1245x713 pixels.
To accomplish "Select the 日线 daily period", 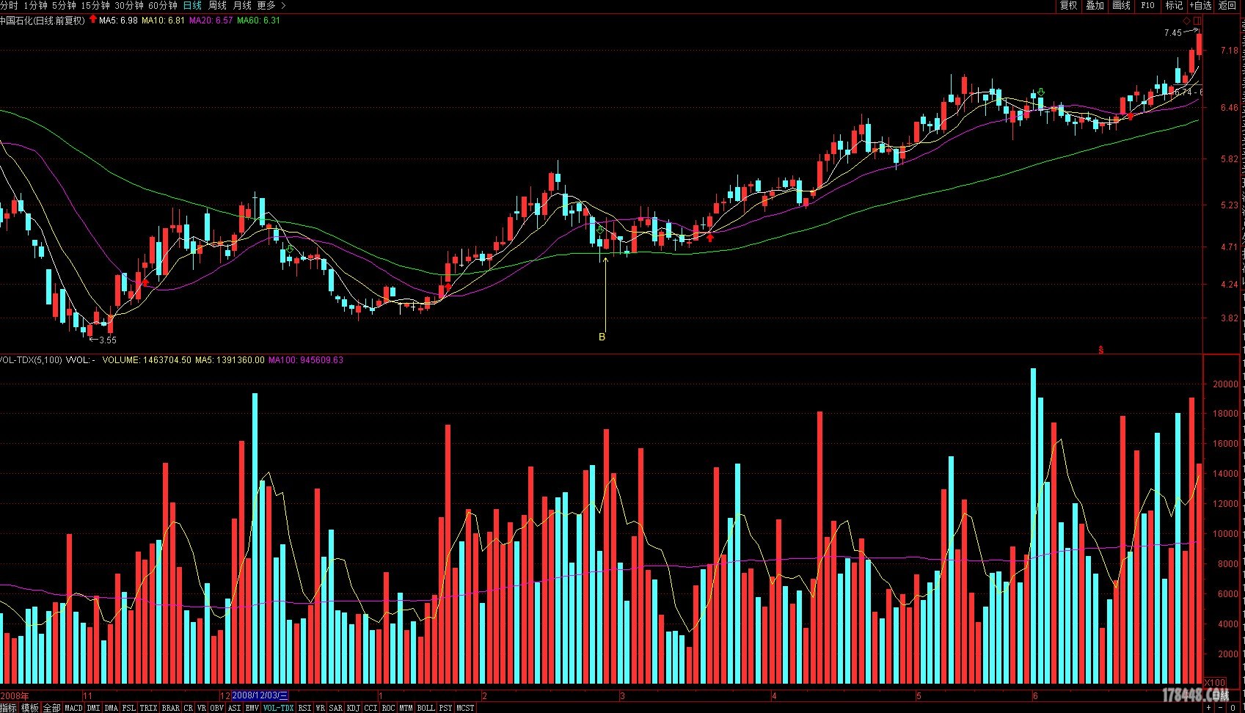I will (192, 5).
